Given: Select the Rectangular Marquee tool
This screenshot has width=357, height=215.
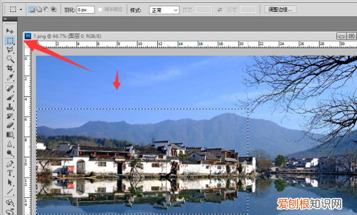Looking at the screenshot, I should (x=10, y=40).
